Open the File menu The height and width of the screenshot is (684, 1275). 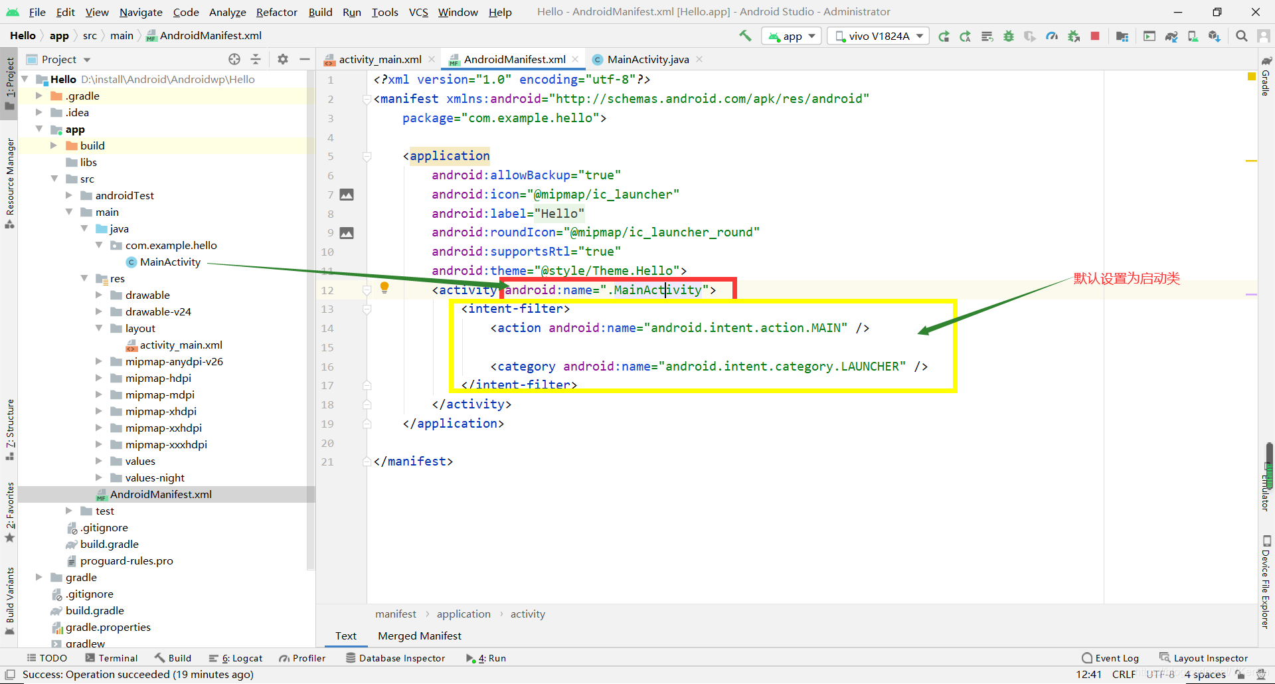[37, 12]
